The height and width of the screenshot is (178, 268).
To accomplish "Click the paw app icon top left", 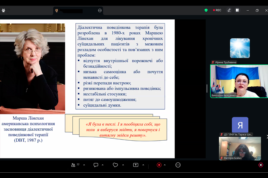I will pyautogui.click(x=3, y=11).
